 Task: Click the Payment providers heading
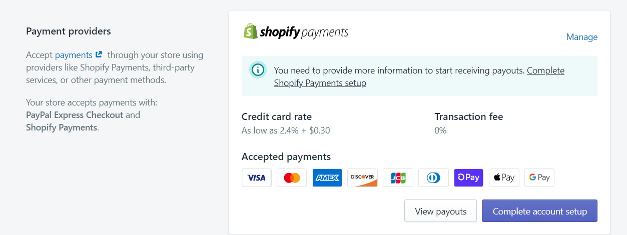pos(69,31)
